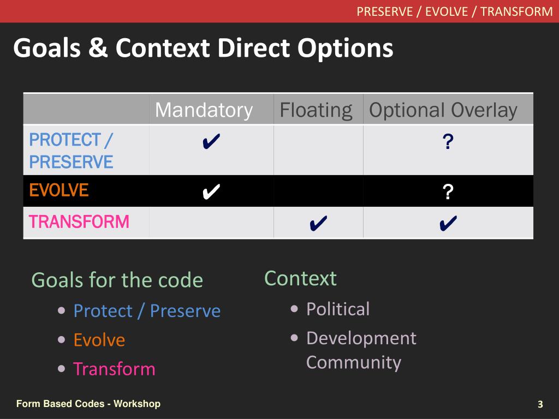The height and width of the screenshot is (419, 559).
Task: Click the Optional Overlay column header
Action: click(443, 110)
